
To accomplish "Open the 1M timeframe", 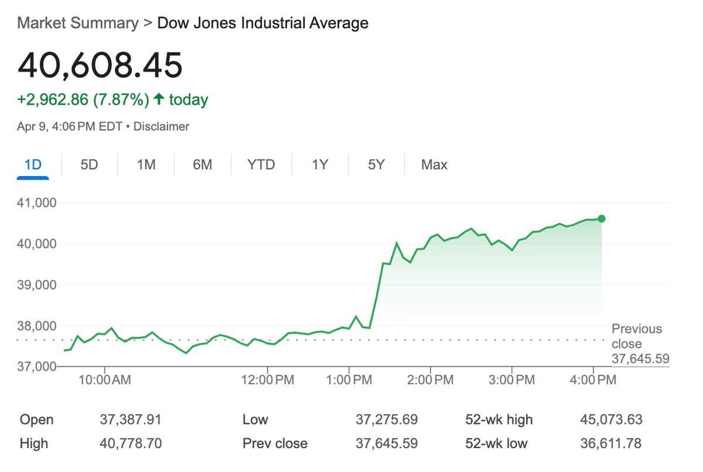I will 145,164.
